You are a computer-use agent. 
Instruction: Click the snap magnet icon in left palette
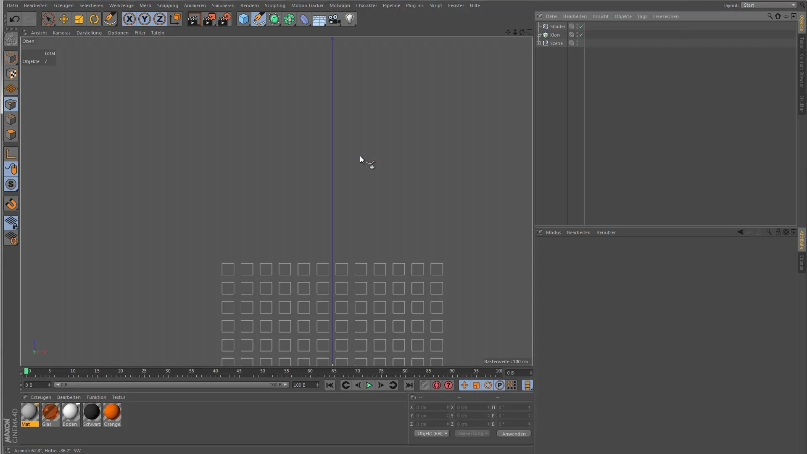tap(11, 204)
